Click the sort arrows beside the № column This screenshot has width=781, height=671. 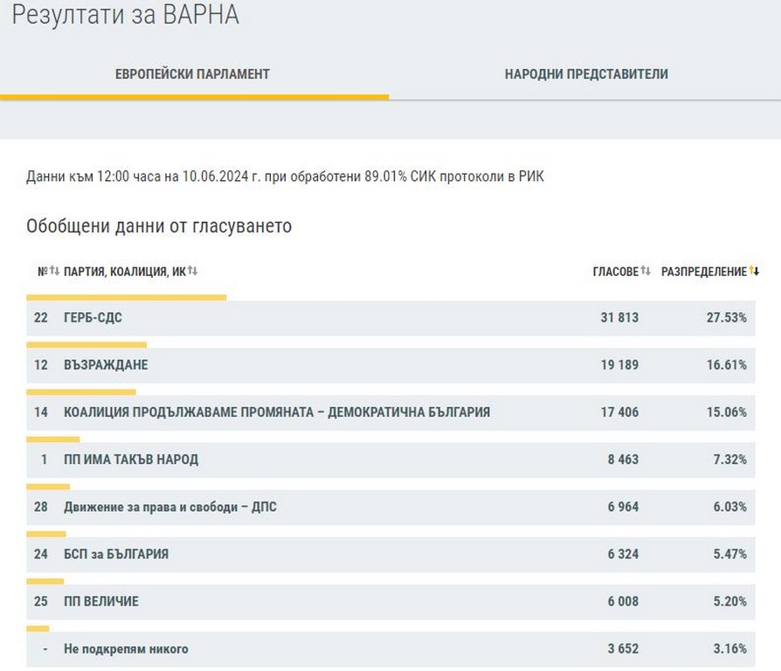[54, 272]
